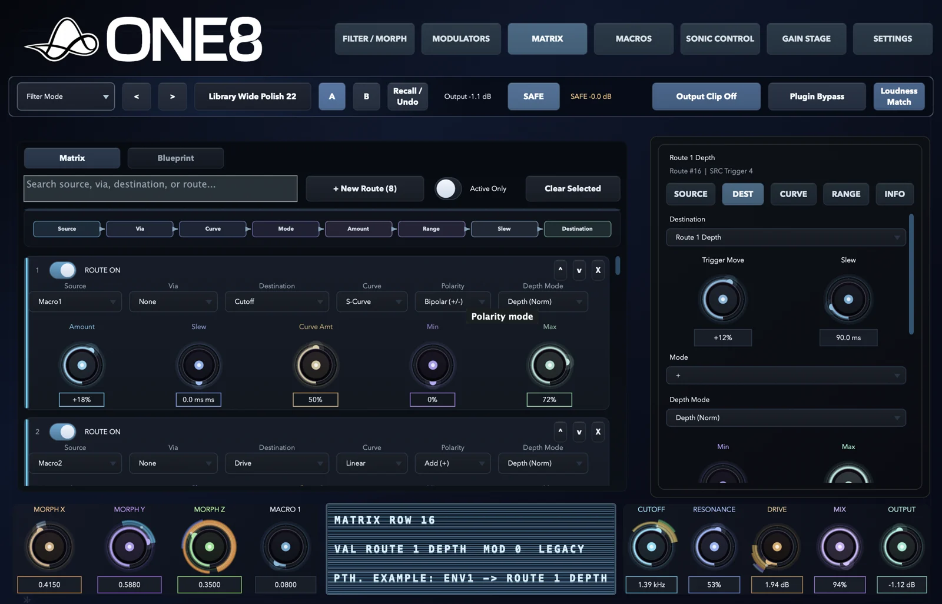Delete route 1 with its X button
The image size is (942, 604).
598,270
